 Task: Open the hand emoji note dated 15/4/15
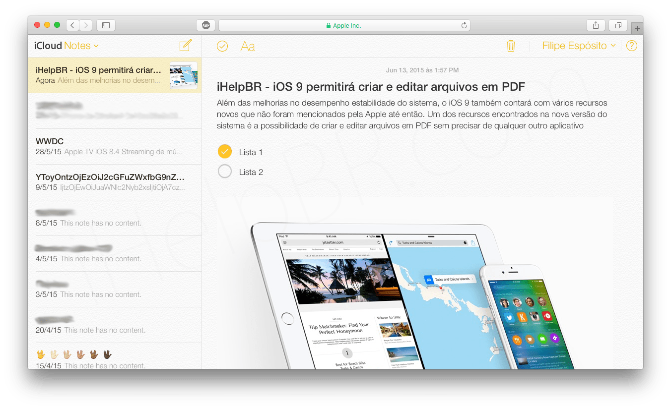(x=115, y=356)
